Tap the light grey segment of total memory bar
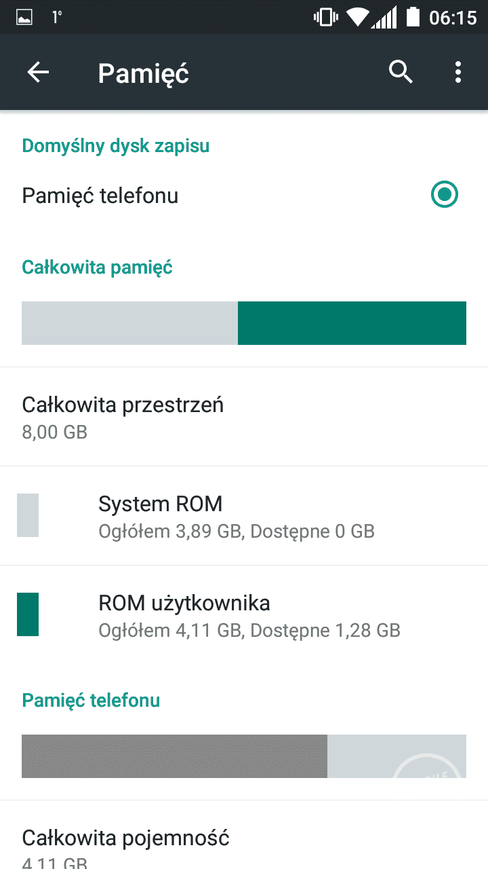 coord(129,323)
